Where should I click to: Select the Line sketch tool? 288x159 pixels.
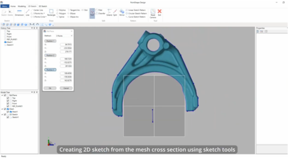[x=28, y=13]
